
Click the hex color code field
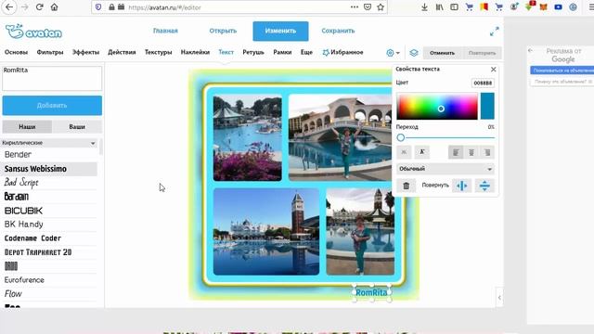point(483,83)
